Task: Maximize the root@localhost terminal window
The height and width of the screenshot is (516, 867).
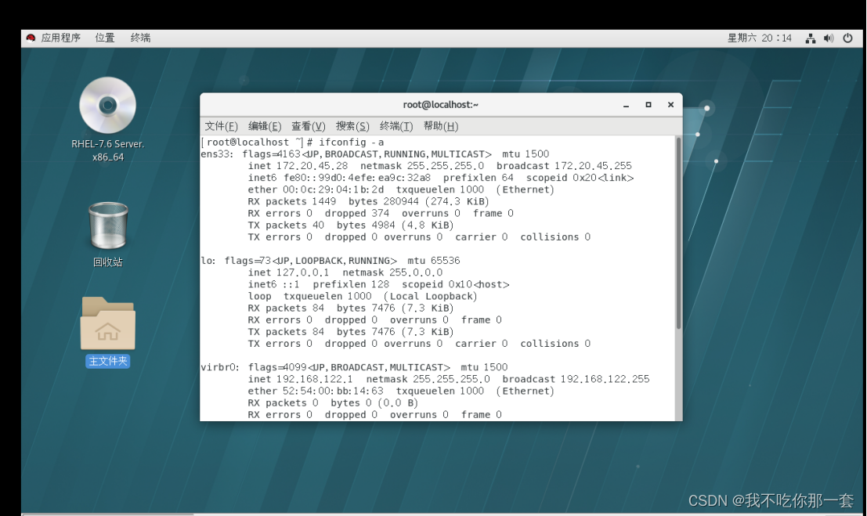Action: 648,104
